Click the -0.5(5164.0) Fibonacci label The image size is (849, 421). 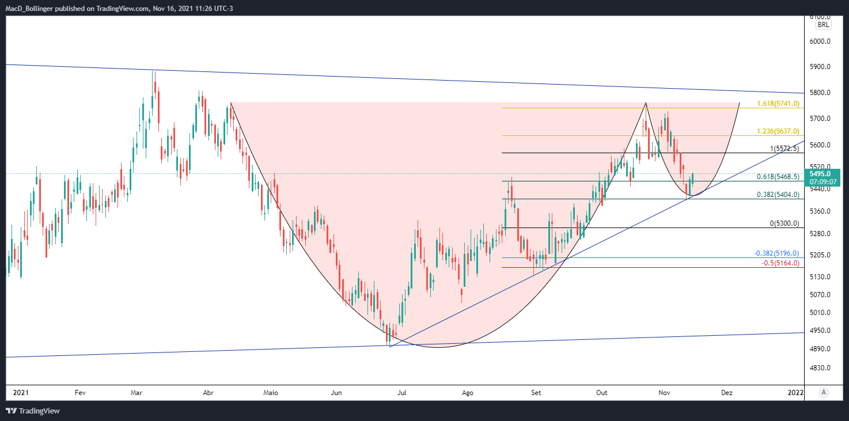pyautogui.click(x=780, y=263)
